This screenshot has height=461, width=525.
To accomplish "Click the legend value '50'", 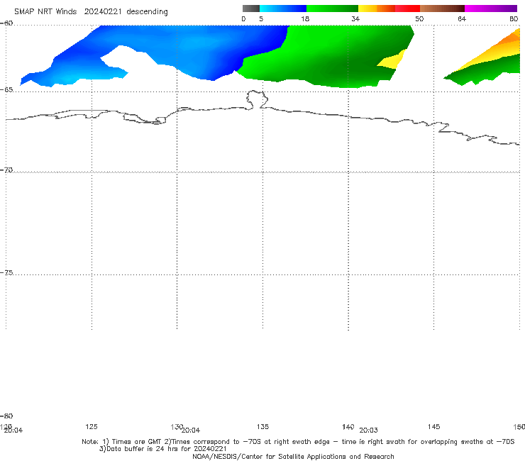I will tap(419, 18).
